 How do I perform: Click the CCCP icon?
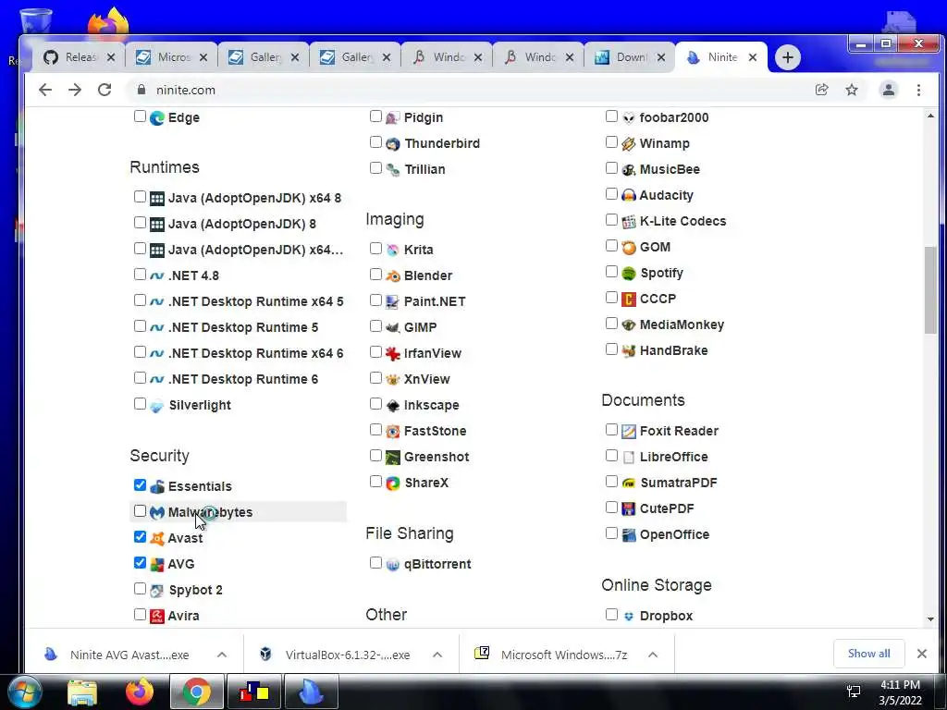click(x=629, y=299)
